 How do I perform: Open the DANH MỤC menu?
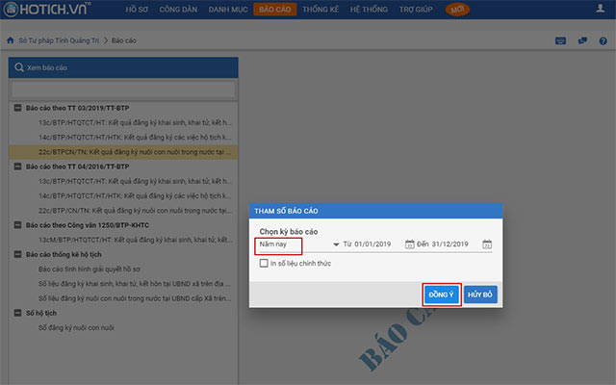coord(228,10)
